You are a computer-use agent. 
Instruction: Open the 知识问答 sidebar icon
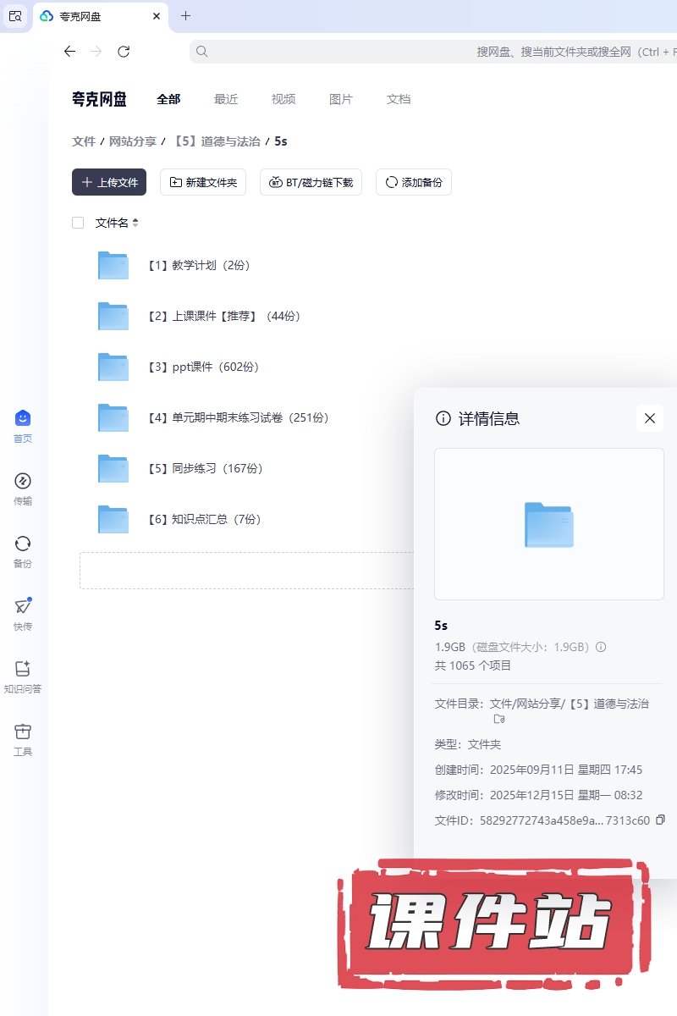click(23, 670)
